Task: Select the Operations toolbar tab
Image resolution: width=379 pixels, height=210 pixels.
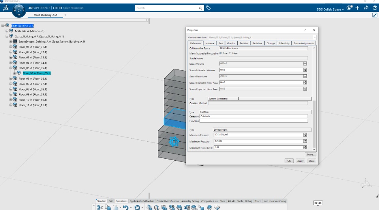Action: coord(121,201)
